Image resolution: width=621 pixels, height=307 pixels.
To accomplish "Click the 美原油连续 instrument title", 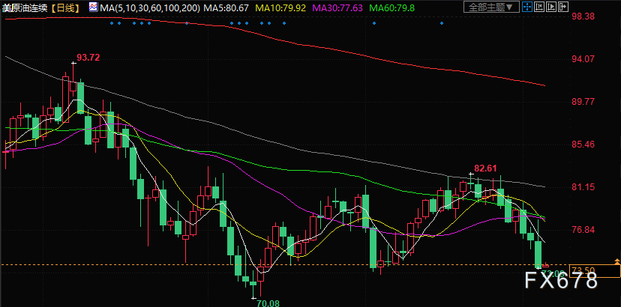I will click(x=25, y=7).
